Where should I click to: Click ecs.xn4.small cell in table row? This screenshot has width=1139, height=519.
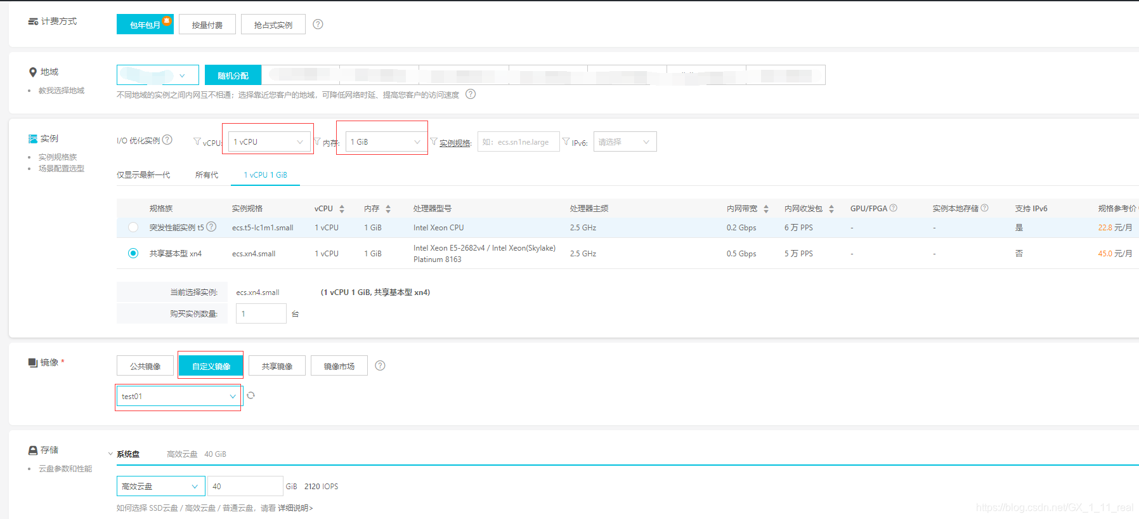point(254,254)
